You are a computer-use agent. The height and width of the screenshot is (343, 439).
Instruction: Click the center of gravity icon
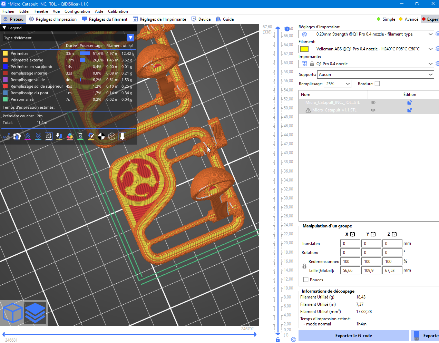(x=101, y=136)
